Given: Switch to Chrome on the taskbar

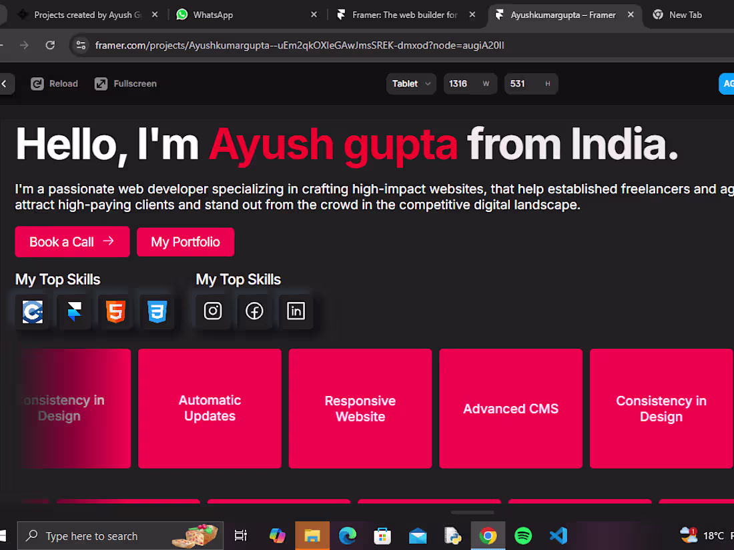Looking at the screenshot, I should click(488, 535).
